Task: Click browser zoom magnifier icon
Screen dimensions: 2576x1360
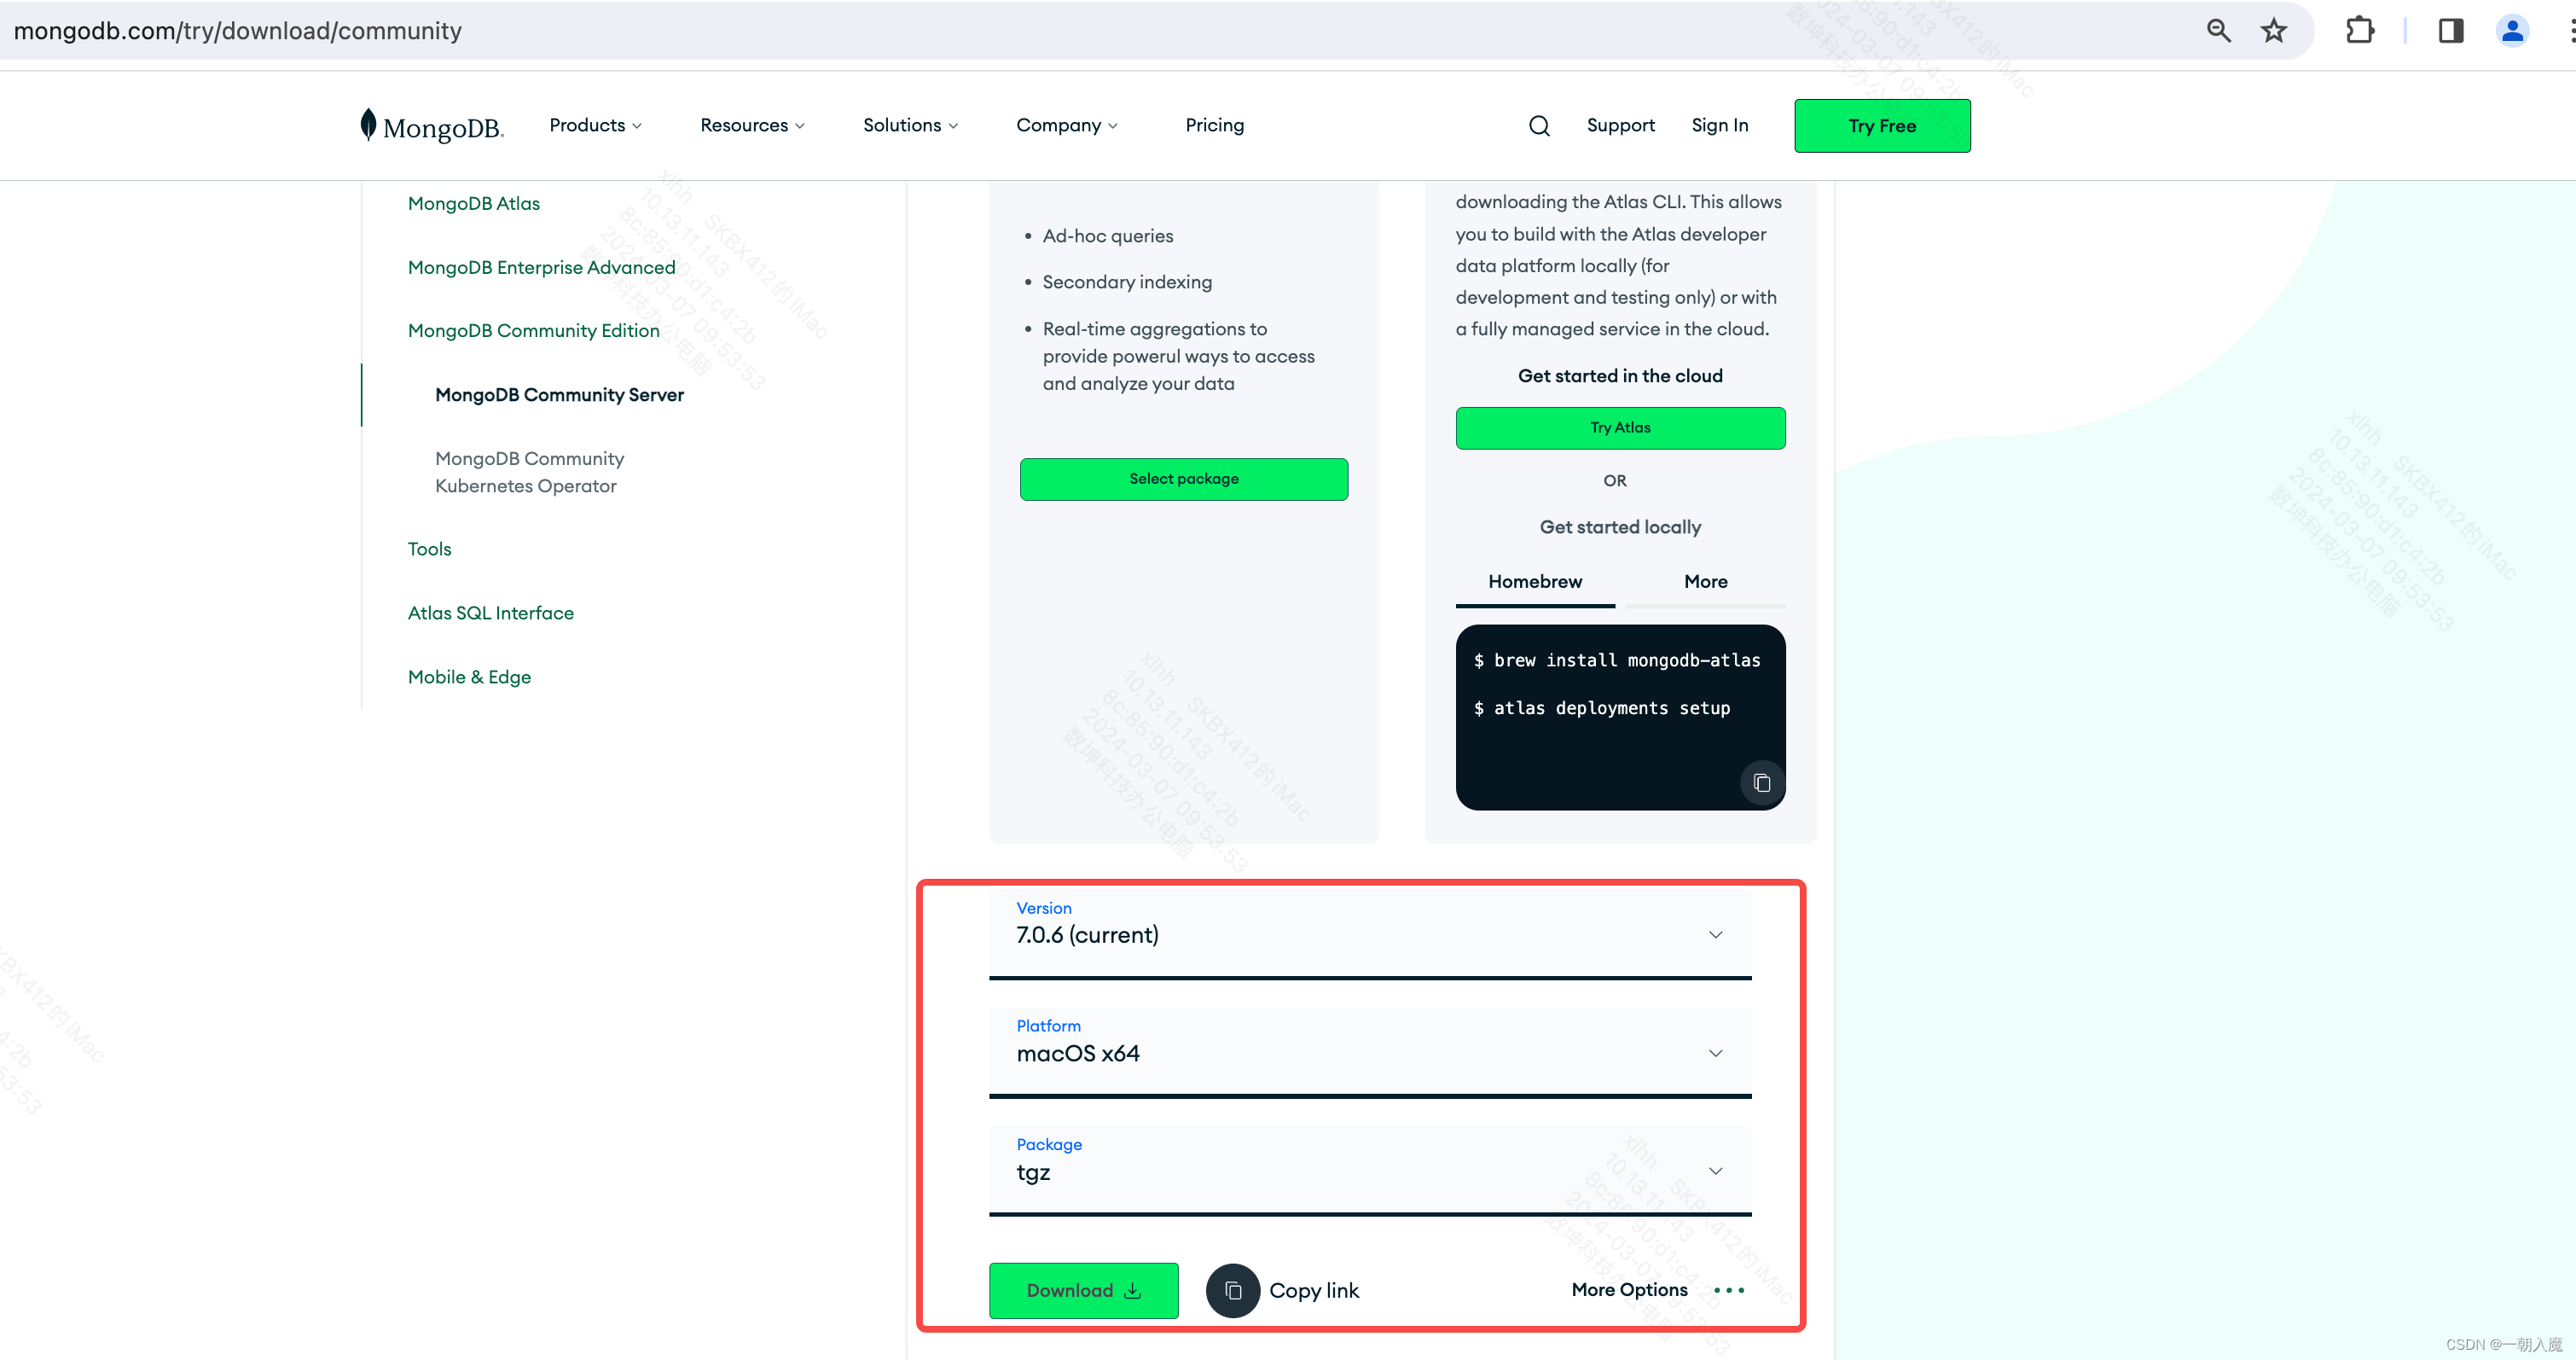Action: (x=2218, y=31)
